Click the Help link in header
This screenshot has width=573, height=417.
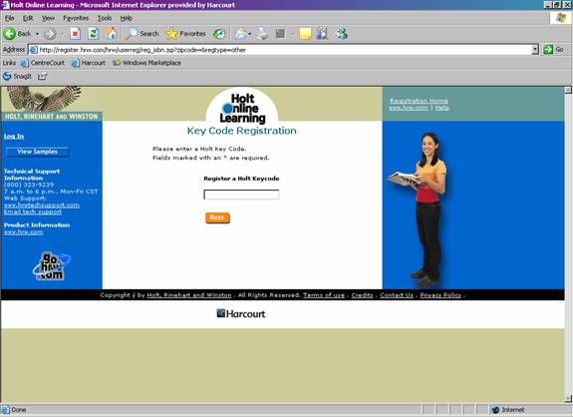[x=441, y=108]
